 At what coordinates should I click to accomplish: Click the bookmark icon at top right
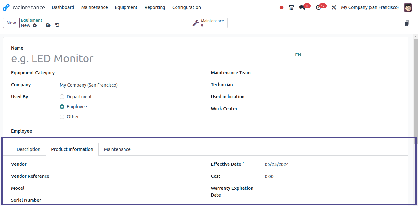(406, 23)
